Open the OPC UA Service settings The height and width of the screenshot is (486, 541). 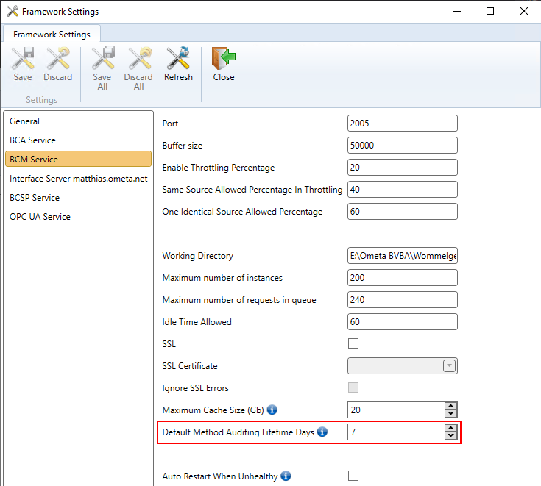[39, 216]
